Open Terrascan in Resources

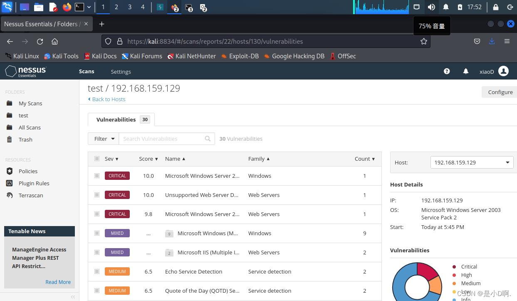(31, 195)
